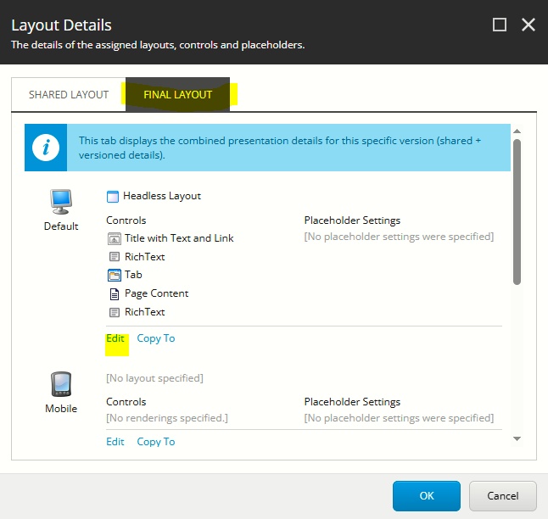
Task: Click the Mobile Placeholder Settings heading
Action: pyautogui.click(x=352, y=402)
